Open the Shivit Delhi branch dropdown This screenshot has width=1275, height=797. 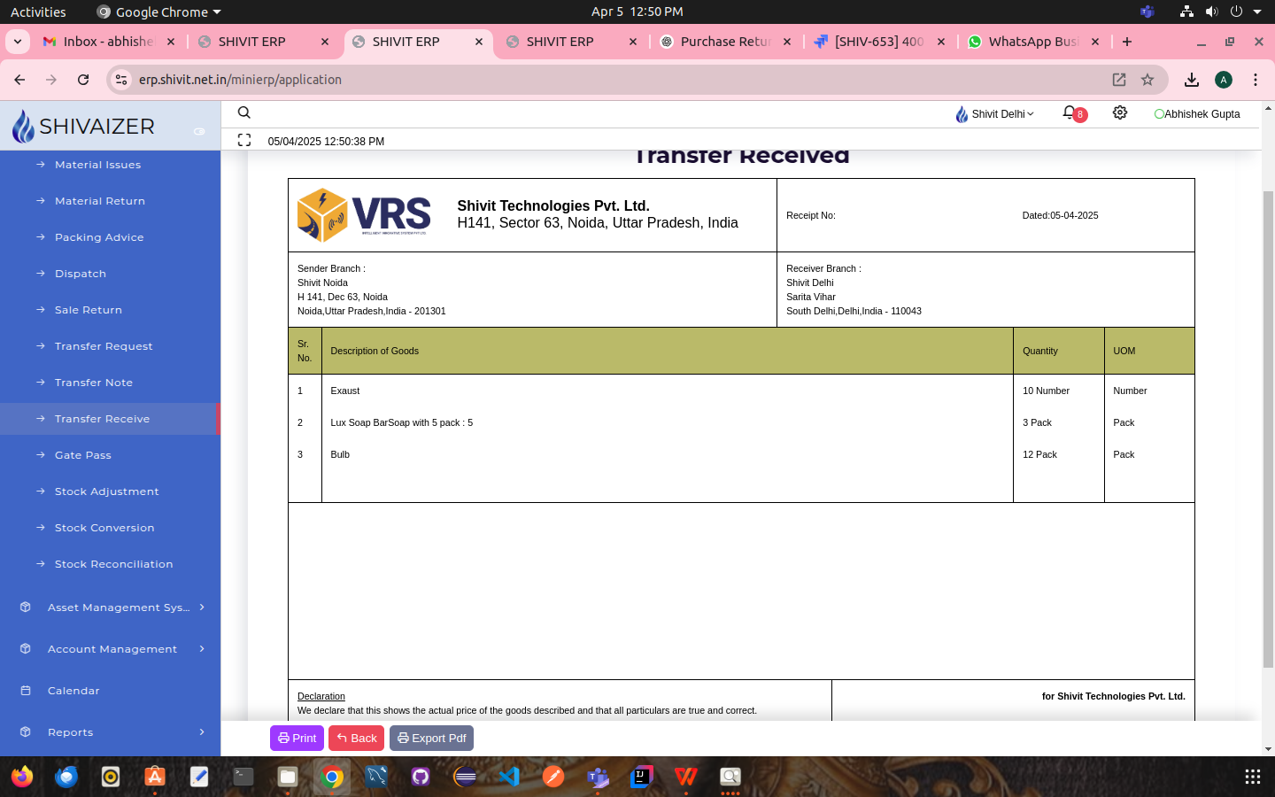point(996,114)
